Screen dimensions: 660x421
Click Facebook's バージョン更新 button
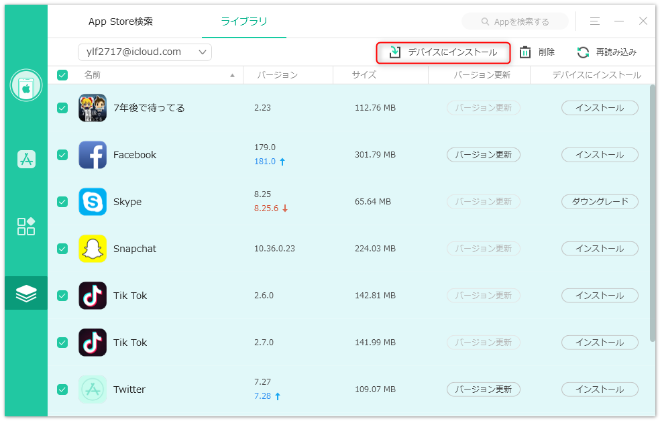tap(483, 155)
